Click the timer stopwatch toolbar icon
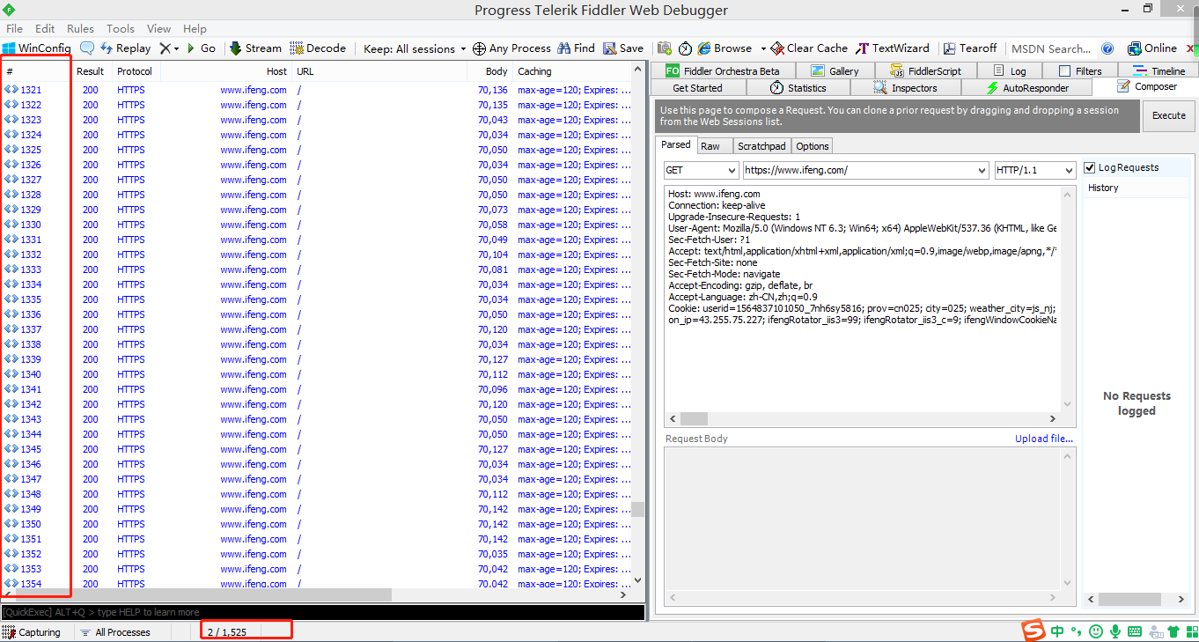This screenshot has height=642, width=1199. point(685,48)
